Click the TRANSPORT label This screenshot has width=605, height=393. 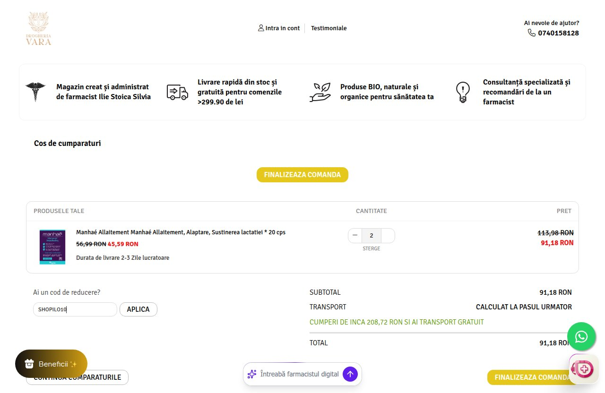pyautogui.click(x=328, y=307)
